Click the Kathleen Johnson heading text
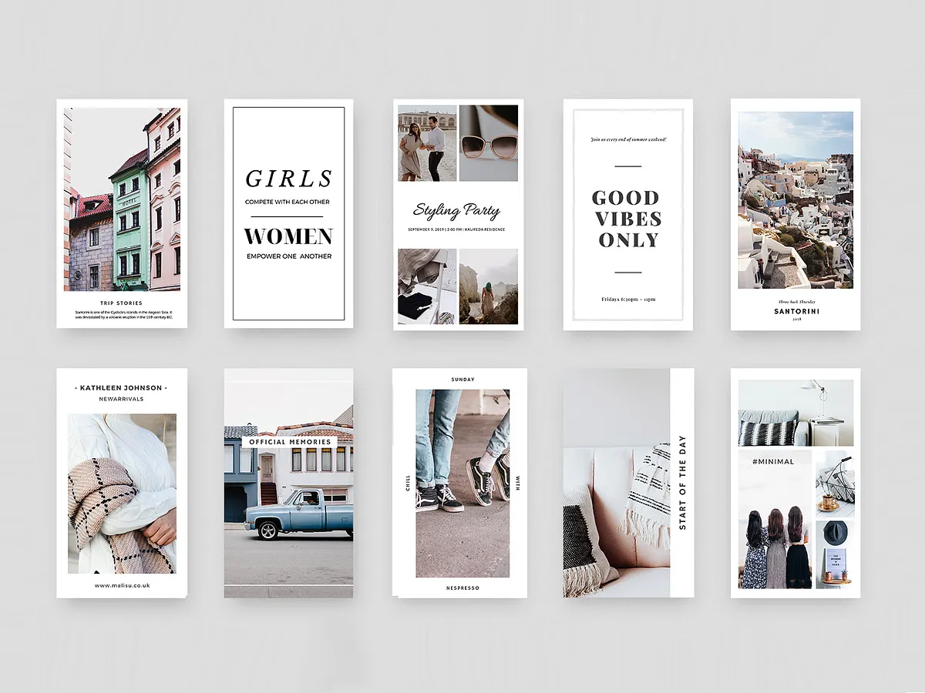Image resolution: width=925 pixels, height=693 pixels. coord(122,388)
